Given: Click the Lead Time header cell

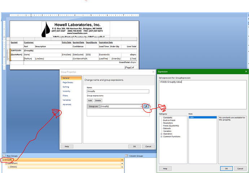Looking at the screenshot, I should point(104,46).
